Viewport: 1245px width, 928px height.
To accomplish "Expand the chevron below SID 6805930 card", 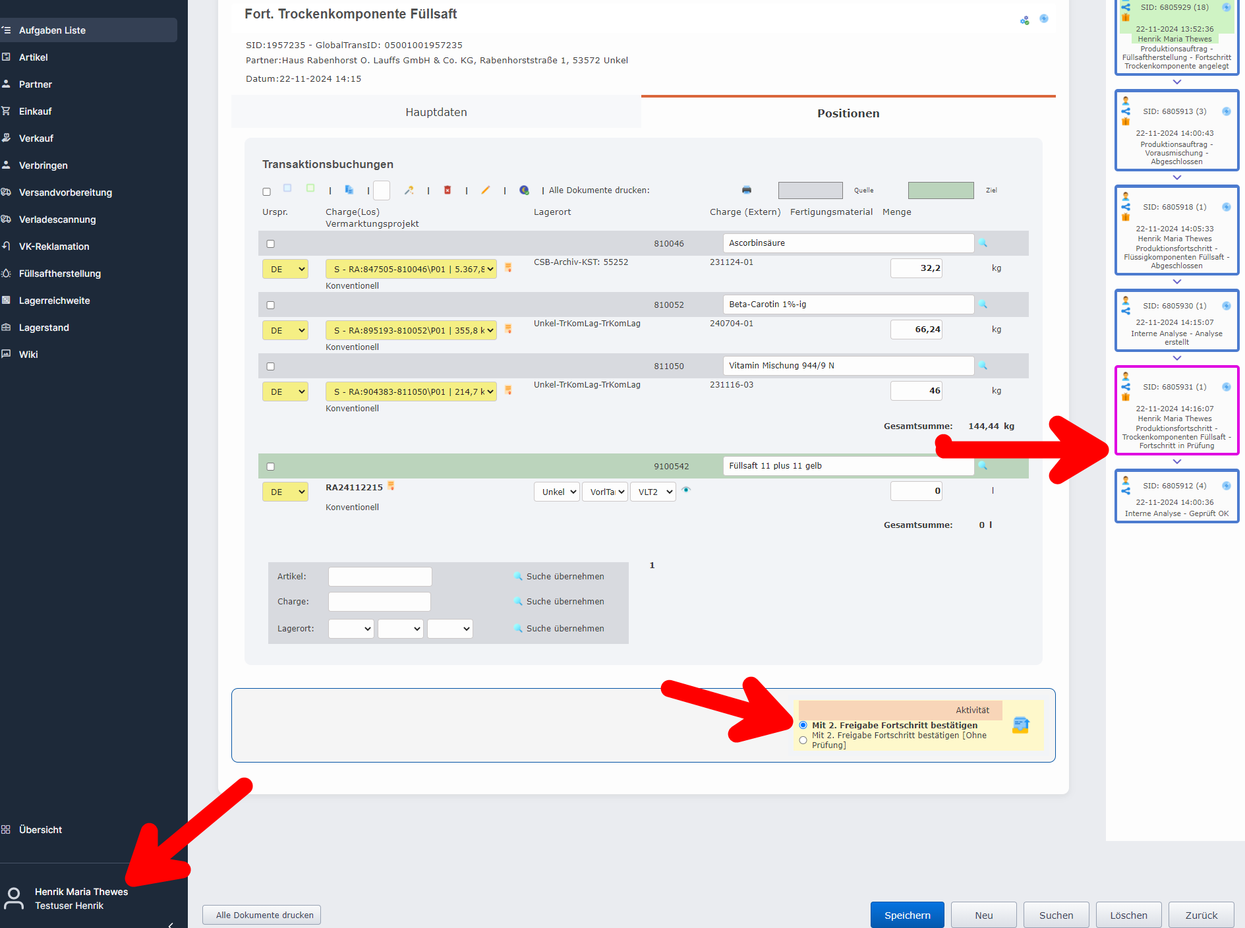I will coord(1177,358).
